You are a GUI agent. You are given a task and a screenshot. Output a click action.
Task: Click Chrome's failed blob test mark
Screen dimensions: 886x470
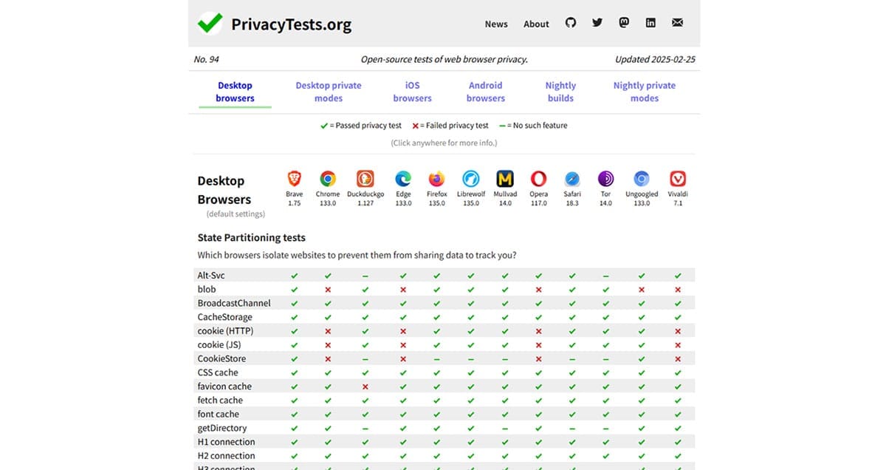coord(328,290)
